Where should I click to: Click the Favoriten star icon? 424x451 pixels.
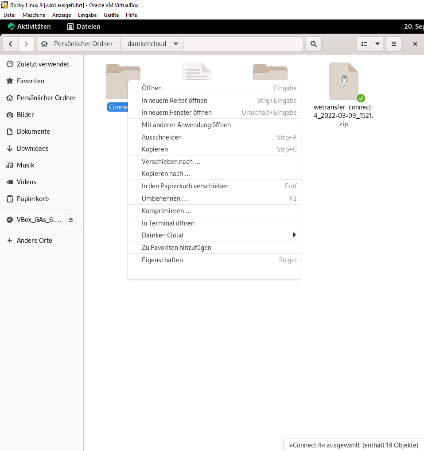click(10, 81)
